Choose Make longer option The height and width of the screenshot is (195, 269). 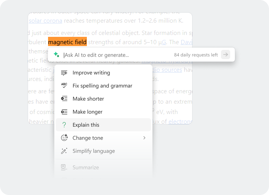click(x=103, y=112)
